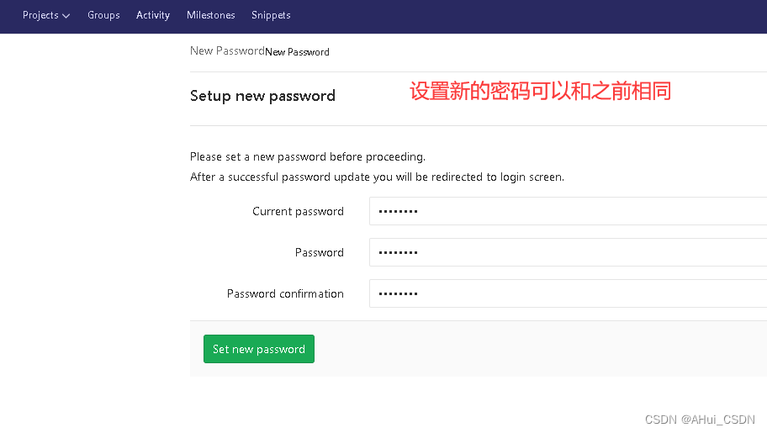Click the Password confirmation label

285,294
